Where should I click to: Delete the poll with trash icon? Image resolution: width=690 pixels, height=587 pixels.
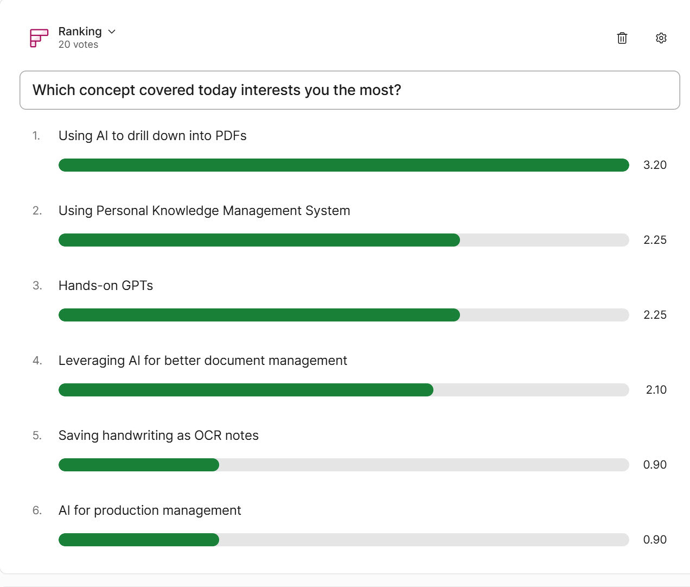click(622, 38)
